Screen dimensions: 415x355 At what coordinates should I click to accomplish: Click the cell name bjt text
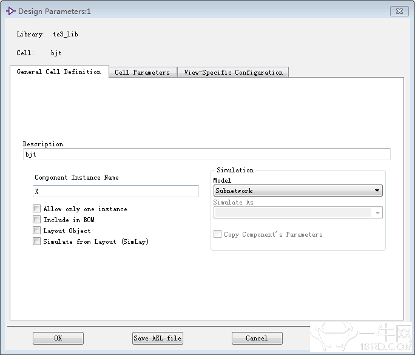[56, 53]
